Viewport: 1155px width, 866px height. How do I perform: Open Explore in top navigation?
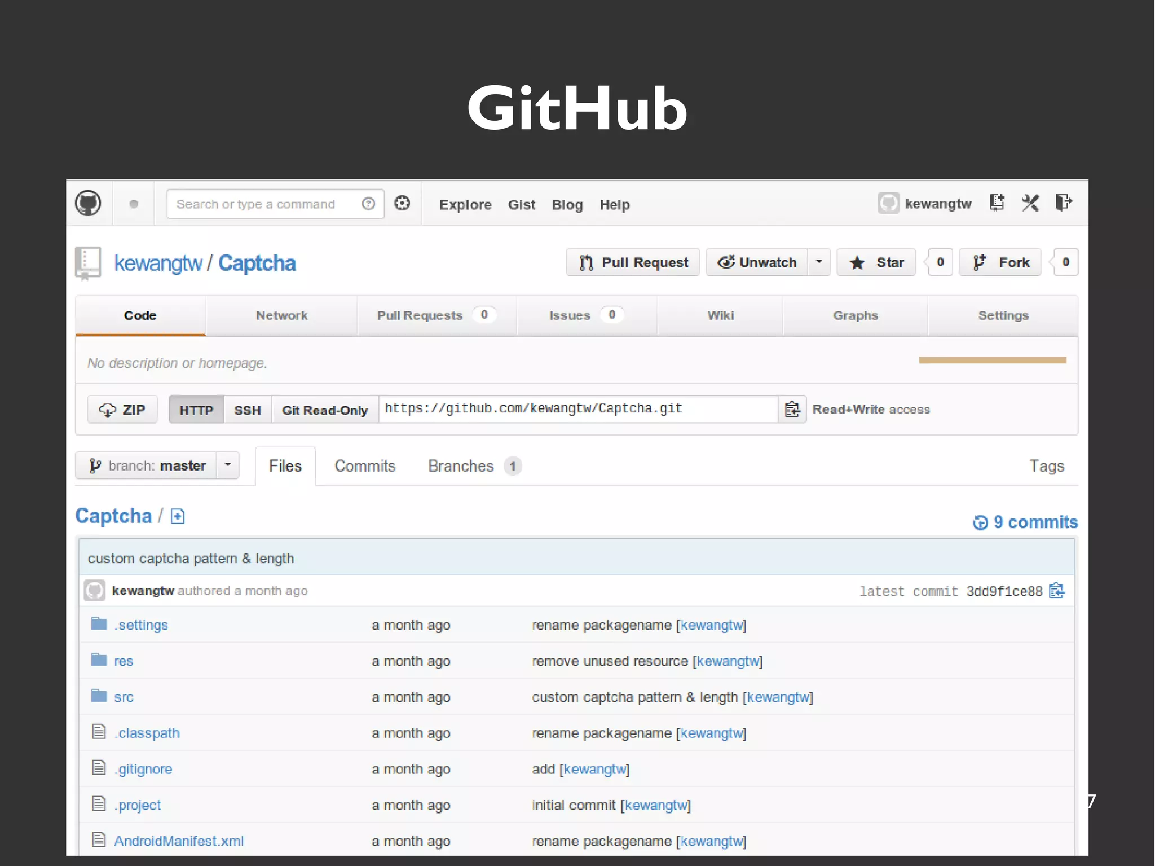pyautogui.click(x=465, y=205)
